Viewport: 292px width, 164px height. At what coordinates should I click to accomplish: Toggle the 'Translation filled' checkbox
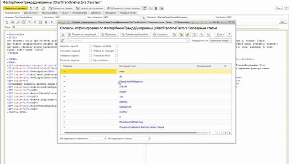pos(116,56)
